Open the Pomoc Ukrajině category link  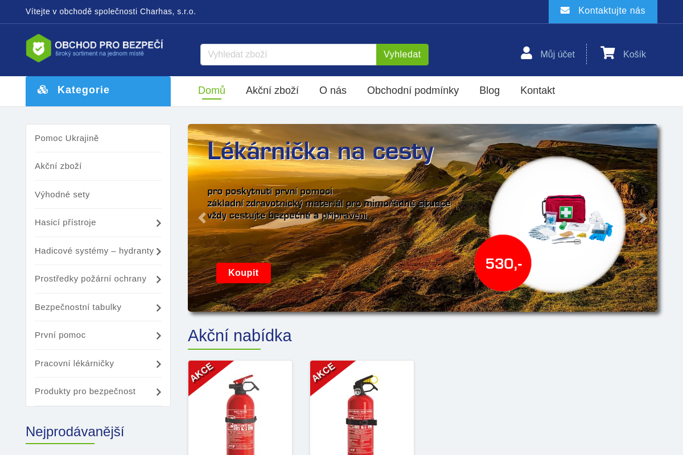(67, 138)
